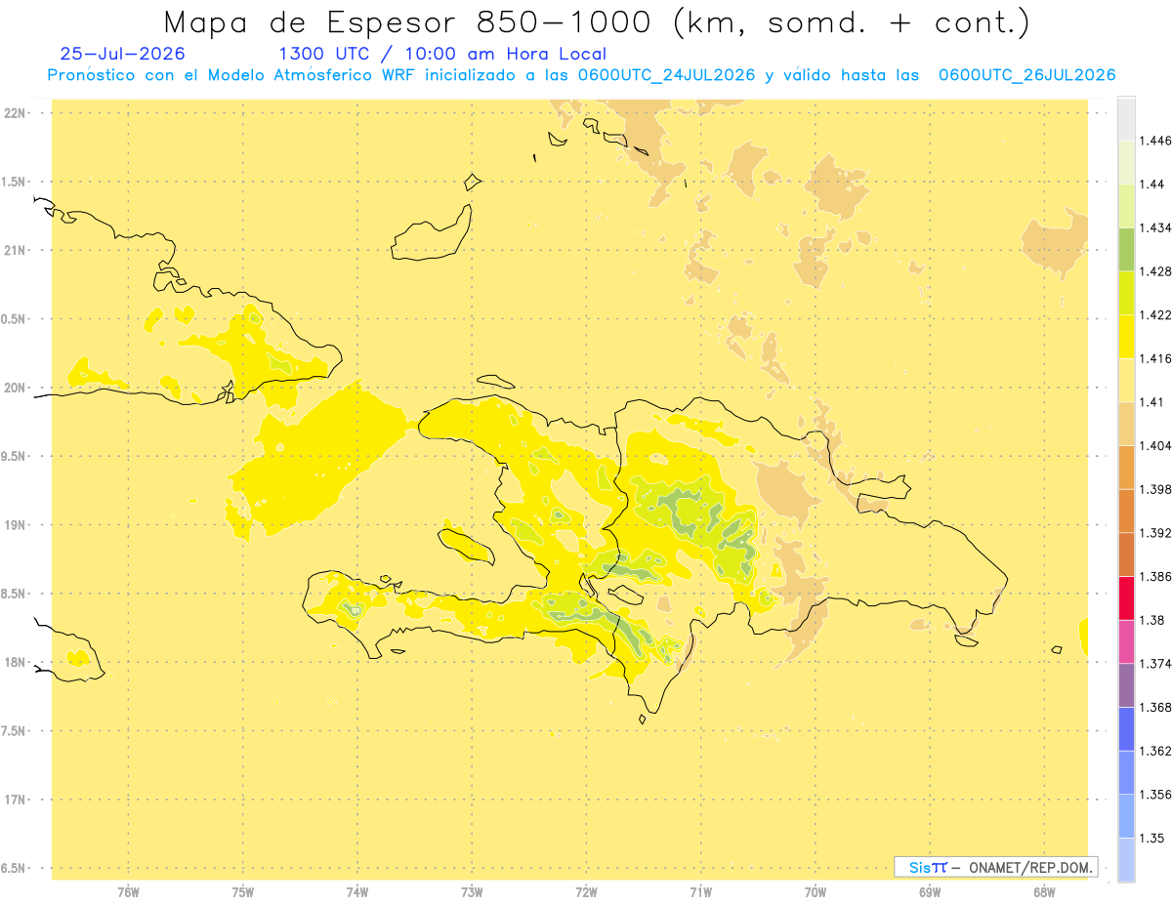Click the '73W' longitude axis label
Screen dimensions: 1172x905
coord(472,892)
